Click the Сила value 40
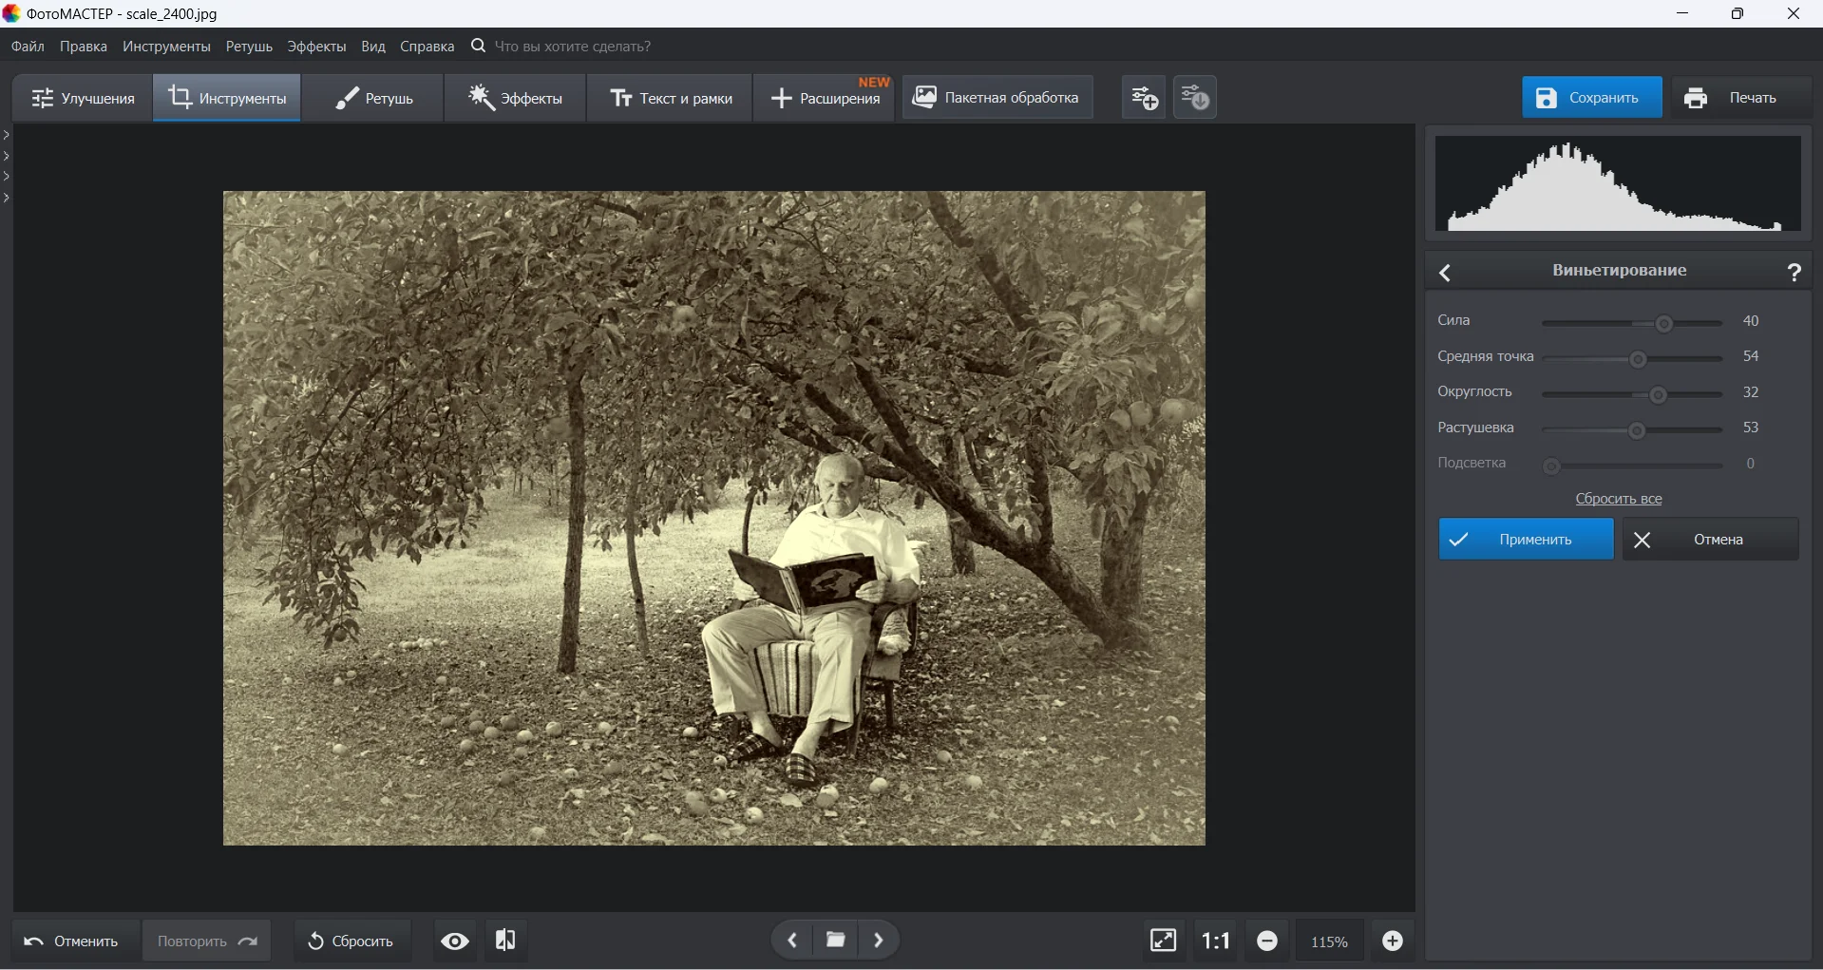 click(1751, 321)
